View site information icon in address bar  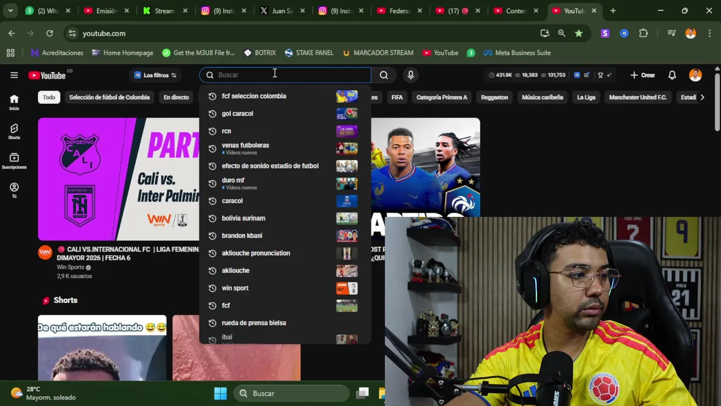click(72, 33)
